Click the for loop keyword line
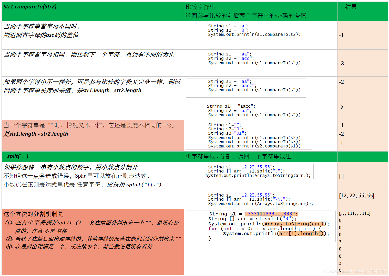Screen dimensions: 389x276 point(265,229)
